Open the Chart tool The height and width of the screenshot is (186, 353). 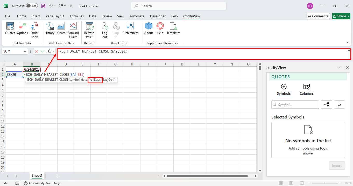(61, 28)
